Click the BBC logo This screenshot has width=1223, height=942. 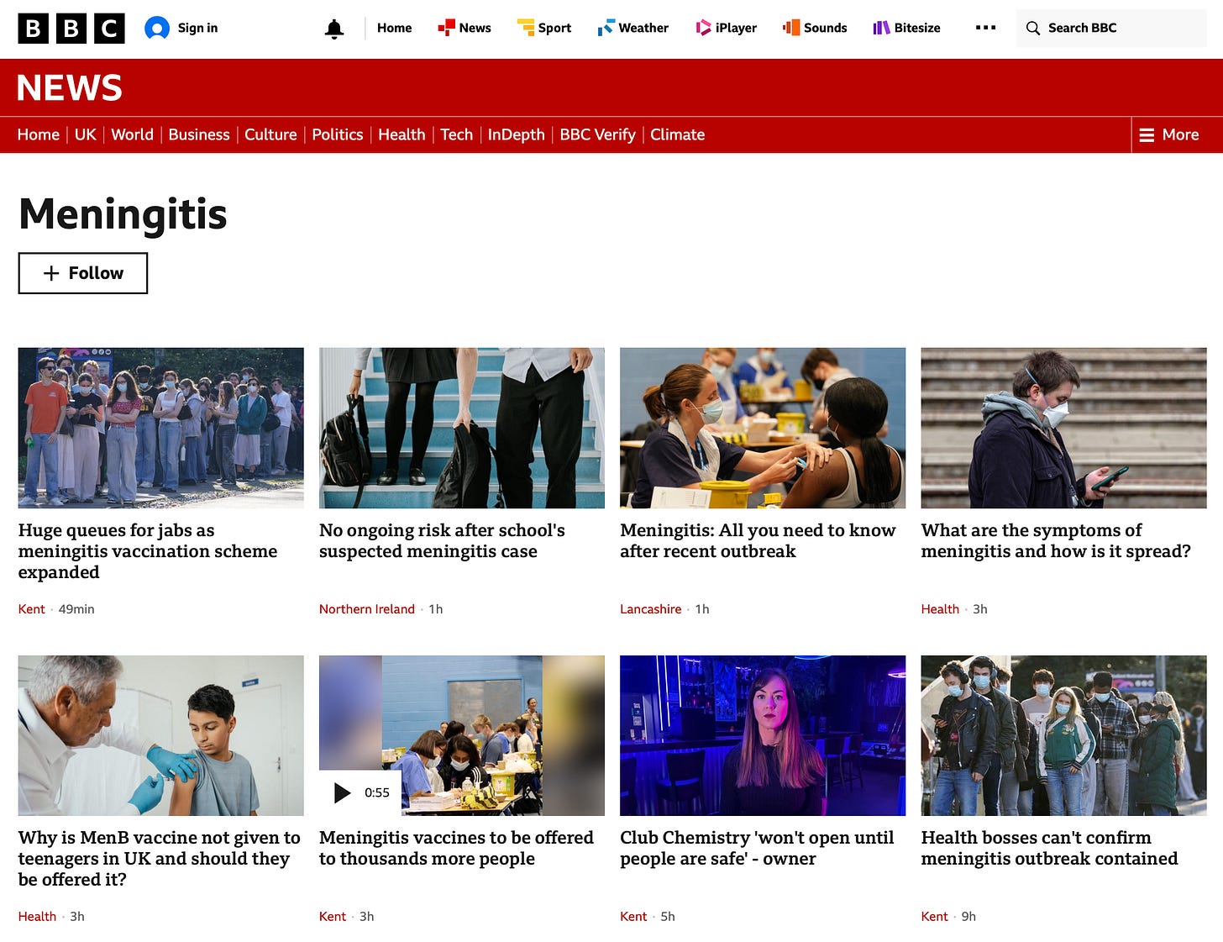tap(71, 29)
